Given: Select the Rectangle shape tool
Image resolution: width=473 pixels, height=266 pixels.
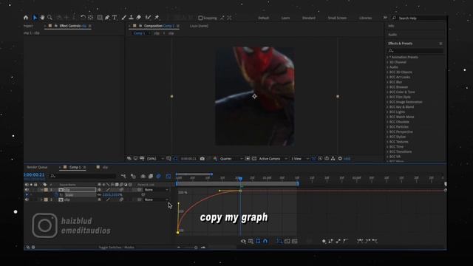Looking at the screenshot, I should pos(100,18).
